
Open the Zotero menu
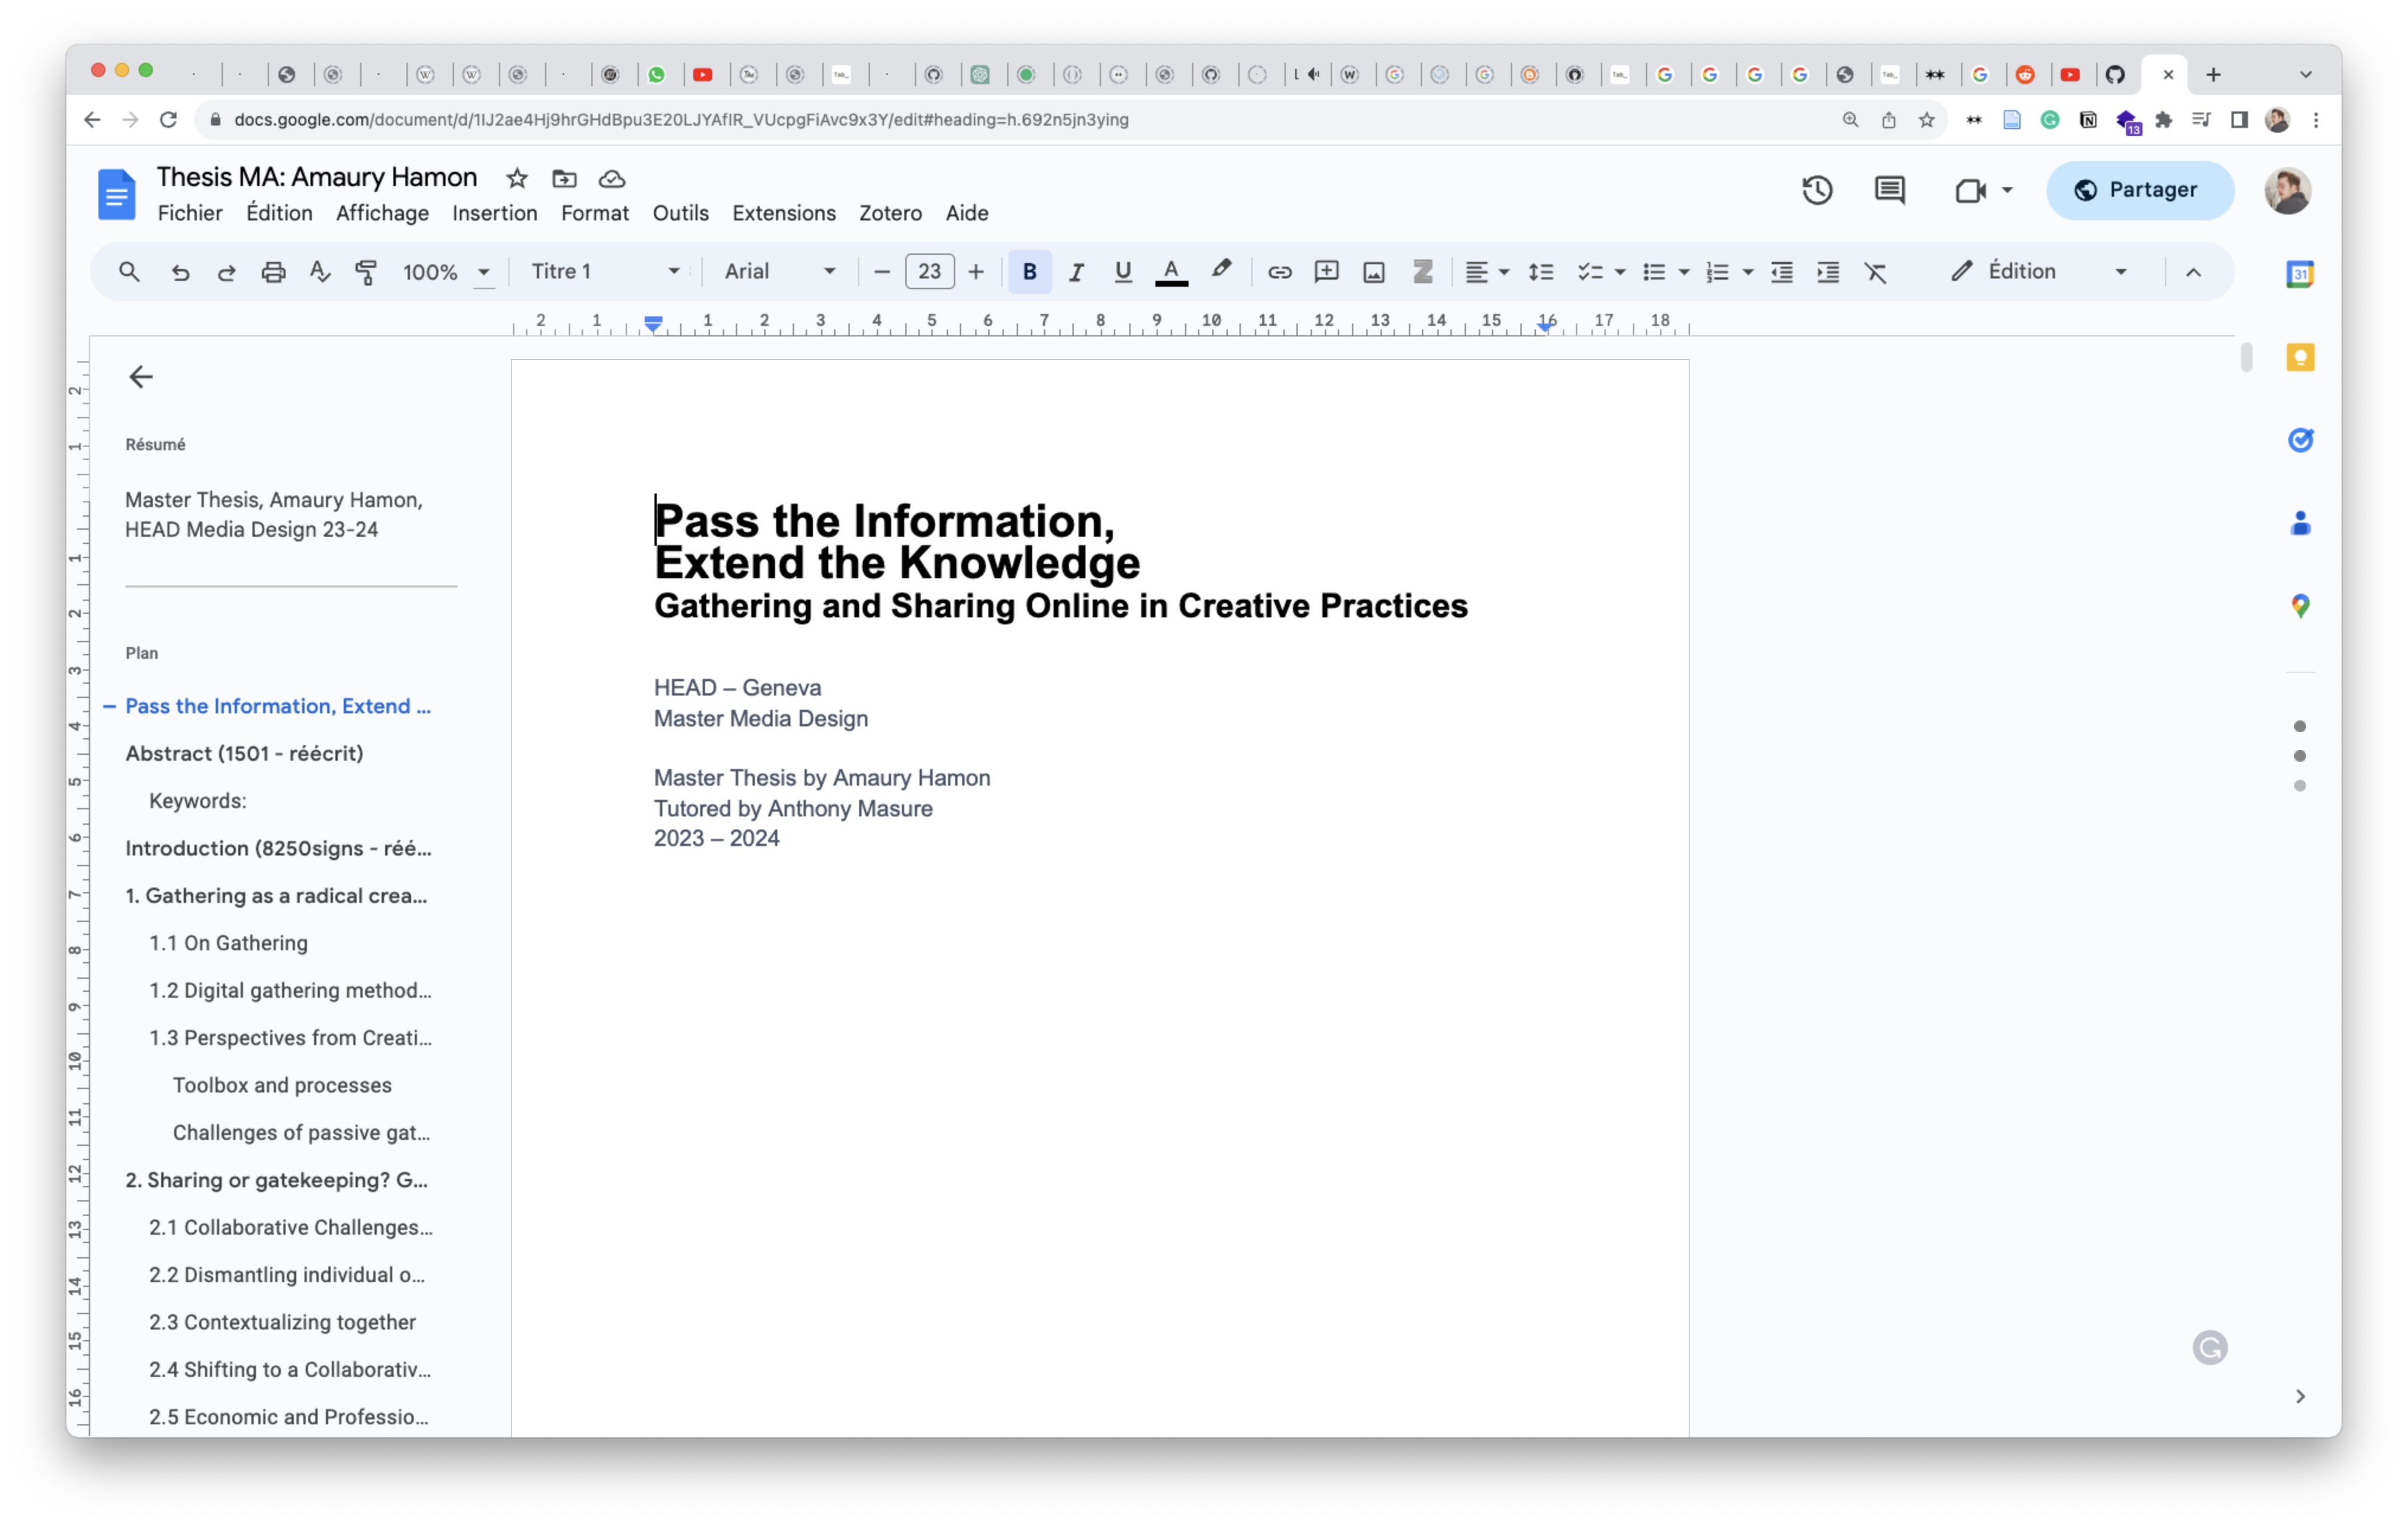(x=889, y=213)
